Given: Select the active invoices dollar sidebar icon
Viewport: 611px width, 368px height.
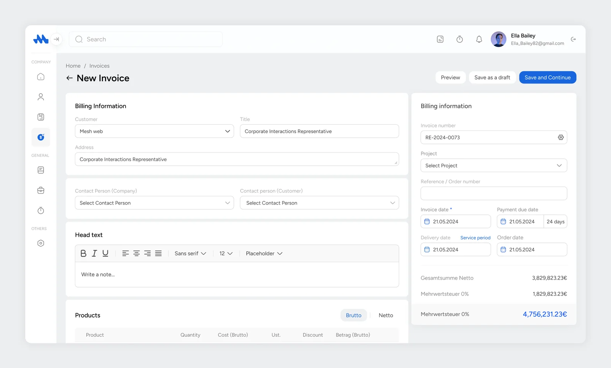Looking at the screenshot, I should click(41, 137).
